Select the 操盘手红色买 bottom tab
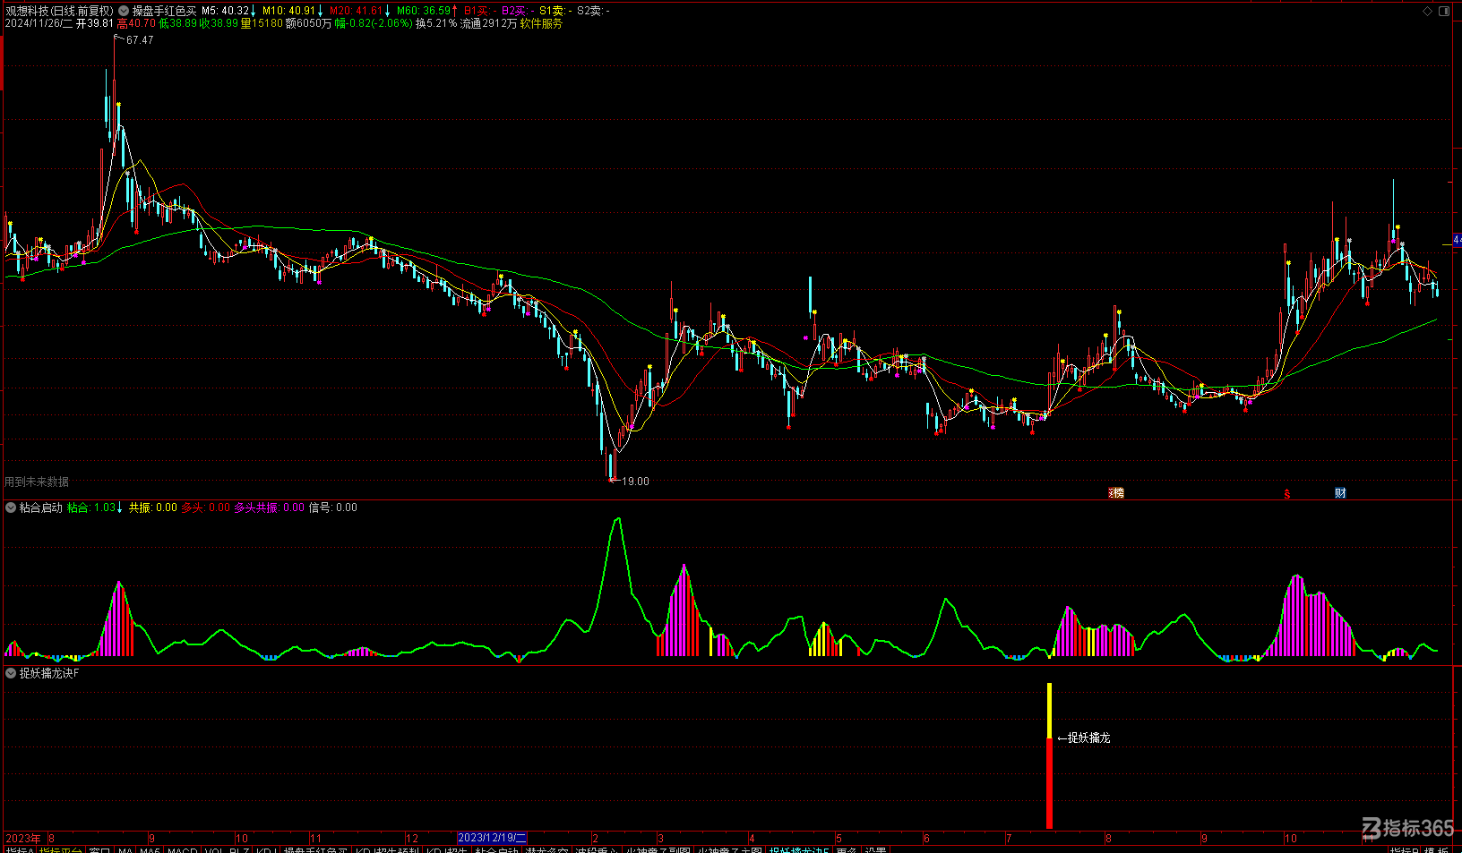Screen dimensions: 1462x853 pos(315,850)
